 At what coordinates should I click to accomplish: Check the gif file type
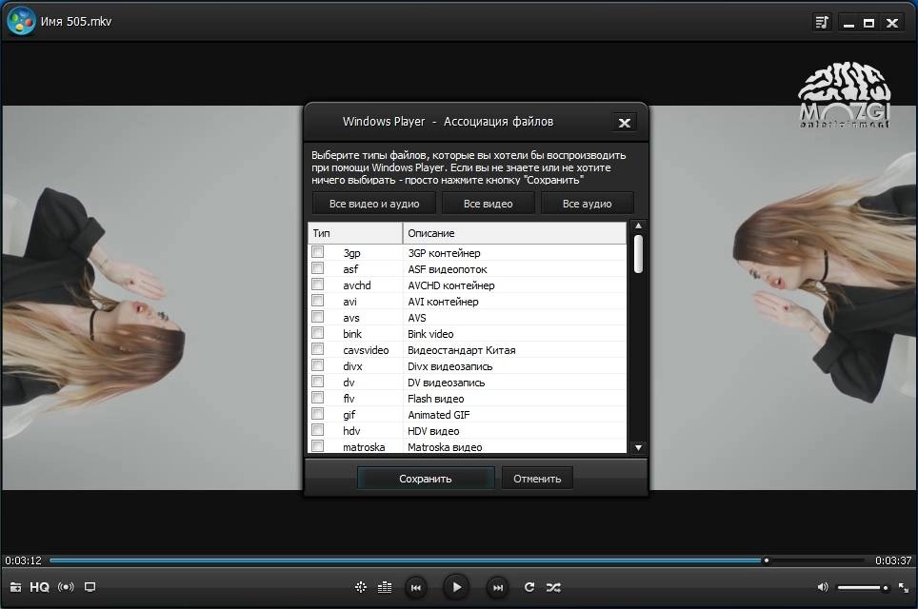317,414
